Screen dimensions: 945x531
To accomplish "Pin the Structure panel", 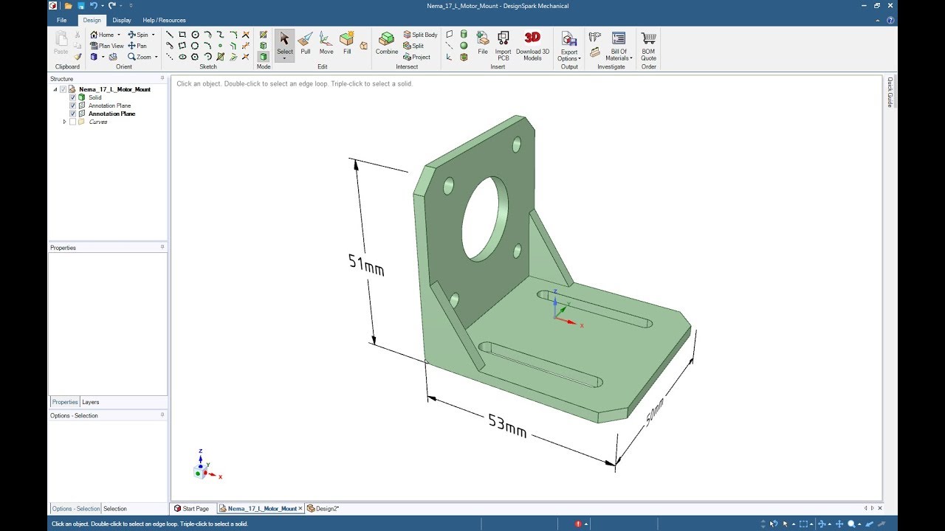I will (x=162, y=78).
